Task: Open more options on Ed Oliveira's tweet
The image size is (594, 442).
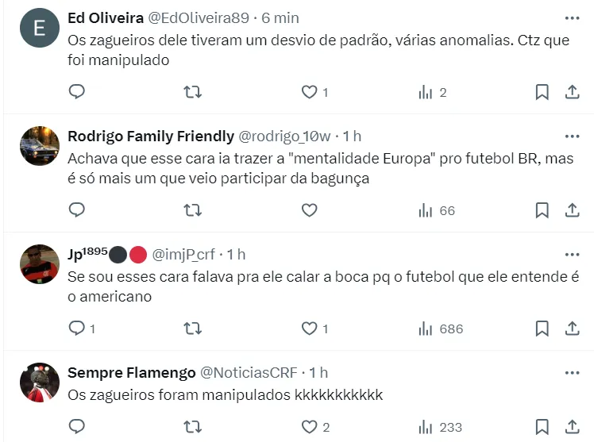Action: click(x=572, y=17)
